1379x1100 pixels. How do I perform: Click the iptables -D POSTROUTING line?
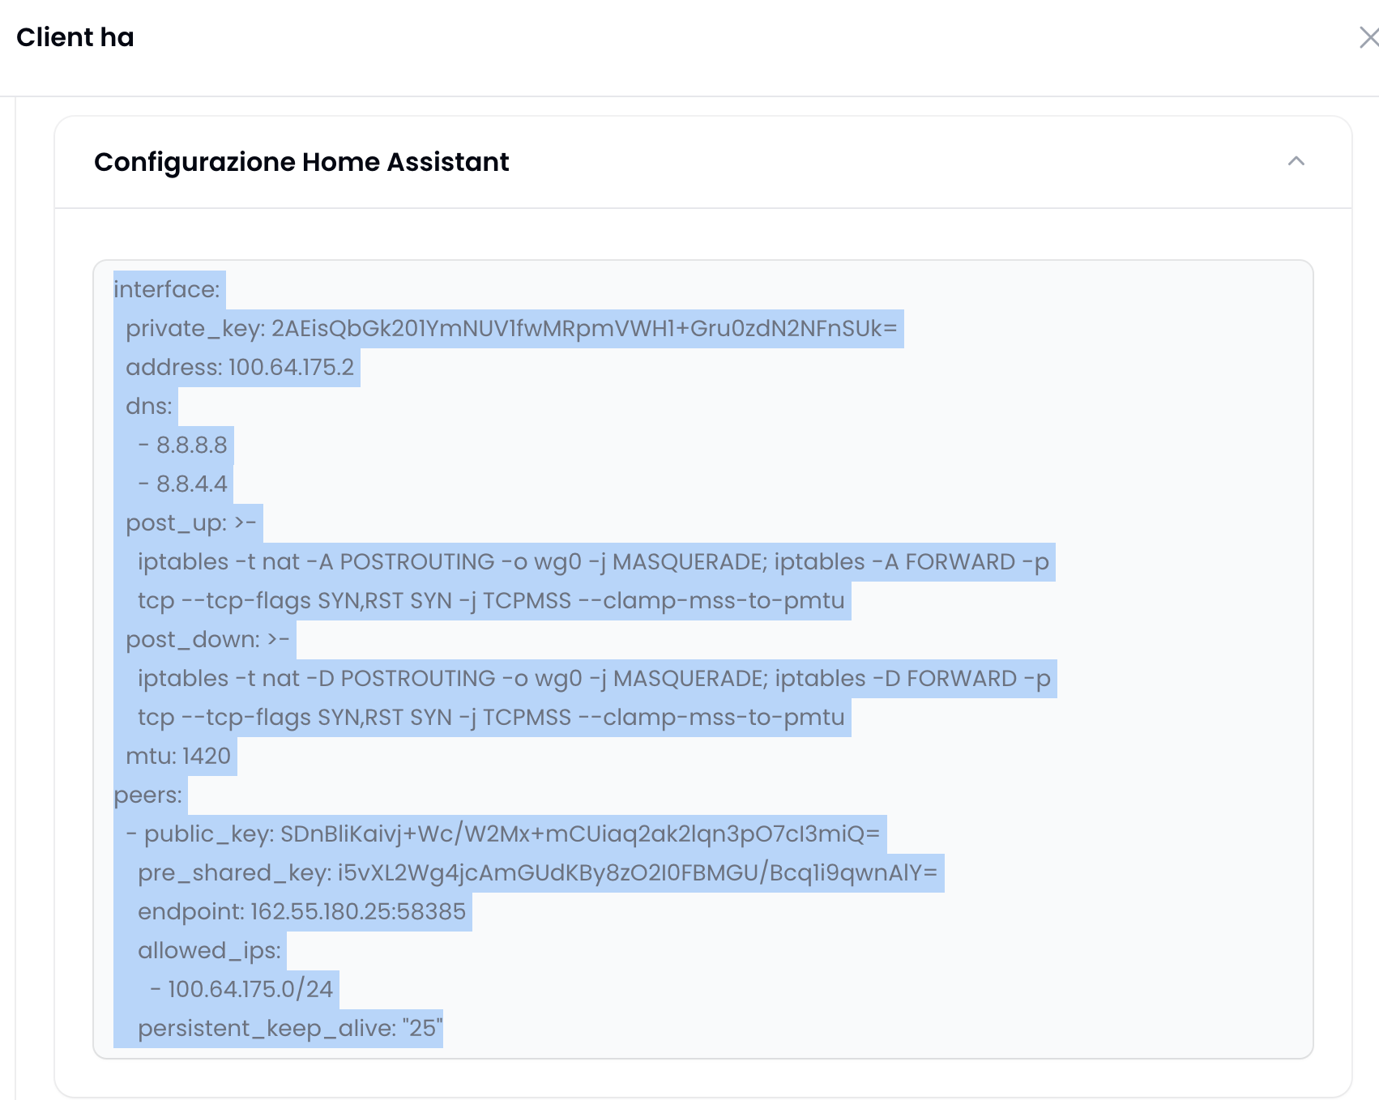tap(595, 678)
